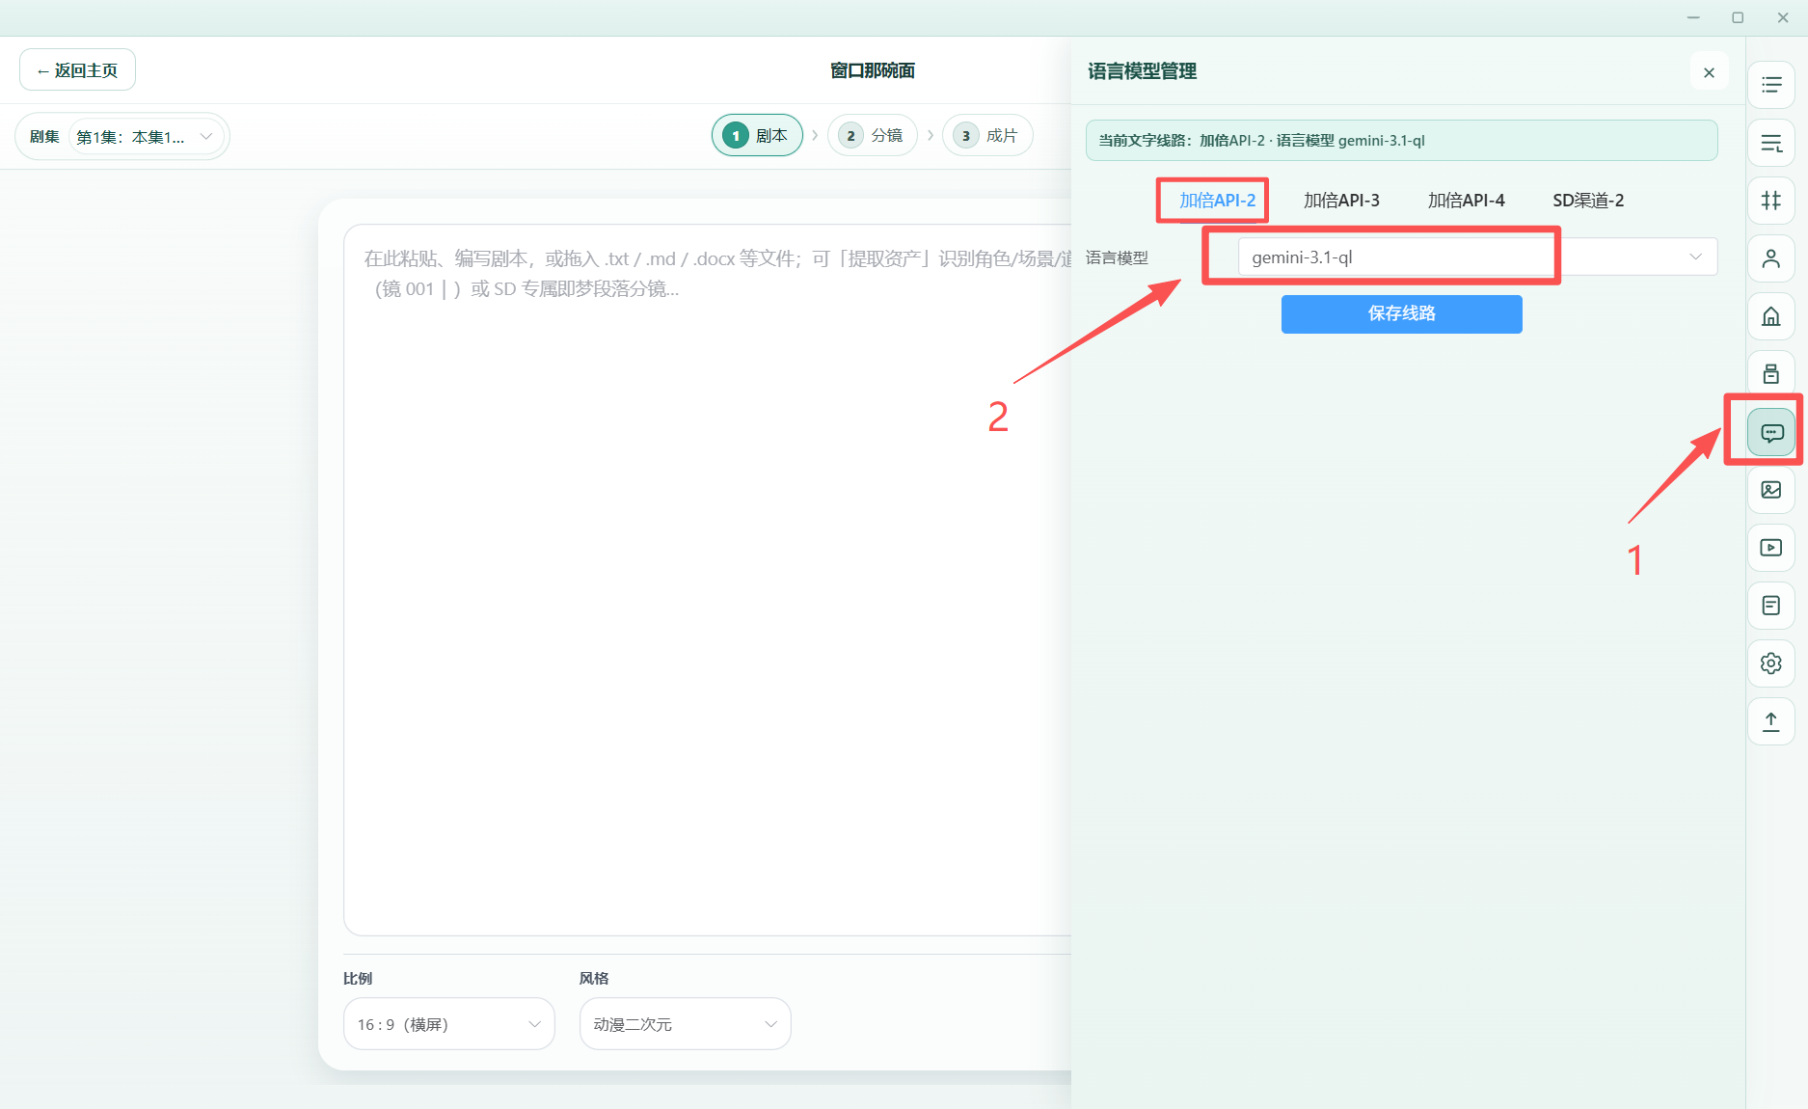
Task: Switch to the SD渠道-2 tab
Action: click(1588, 201)
